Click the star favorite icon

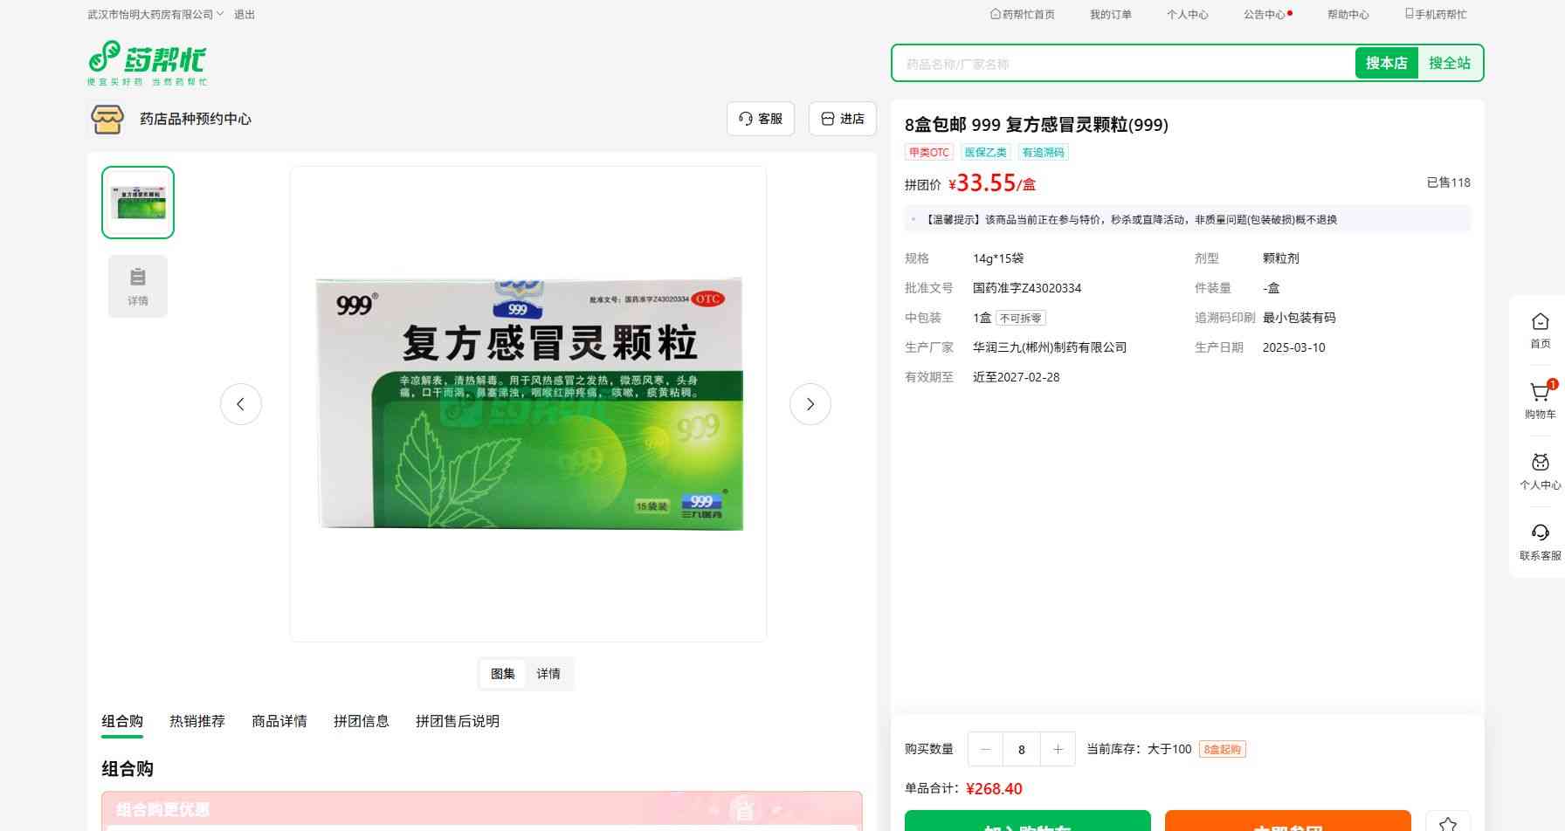1447,823
